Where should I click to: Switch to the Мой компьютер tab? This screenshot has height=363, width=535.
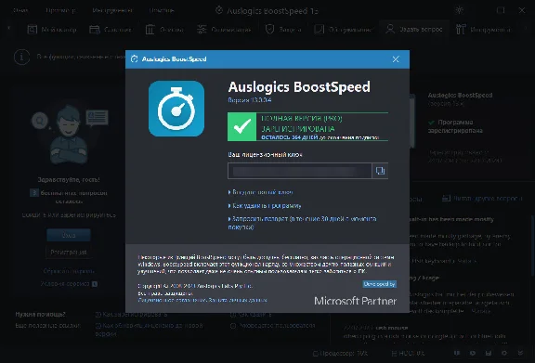coord(52,30)
